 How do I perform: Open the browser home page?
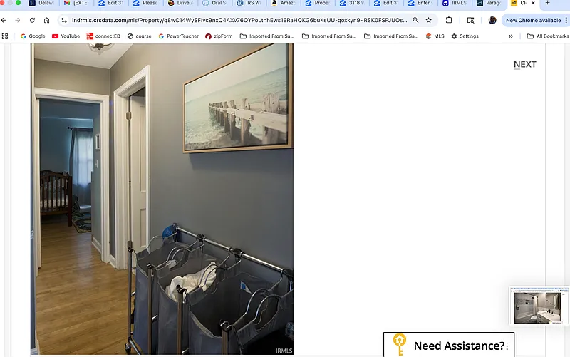point(46,21)
